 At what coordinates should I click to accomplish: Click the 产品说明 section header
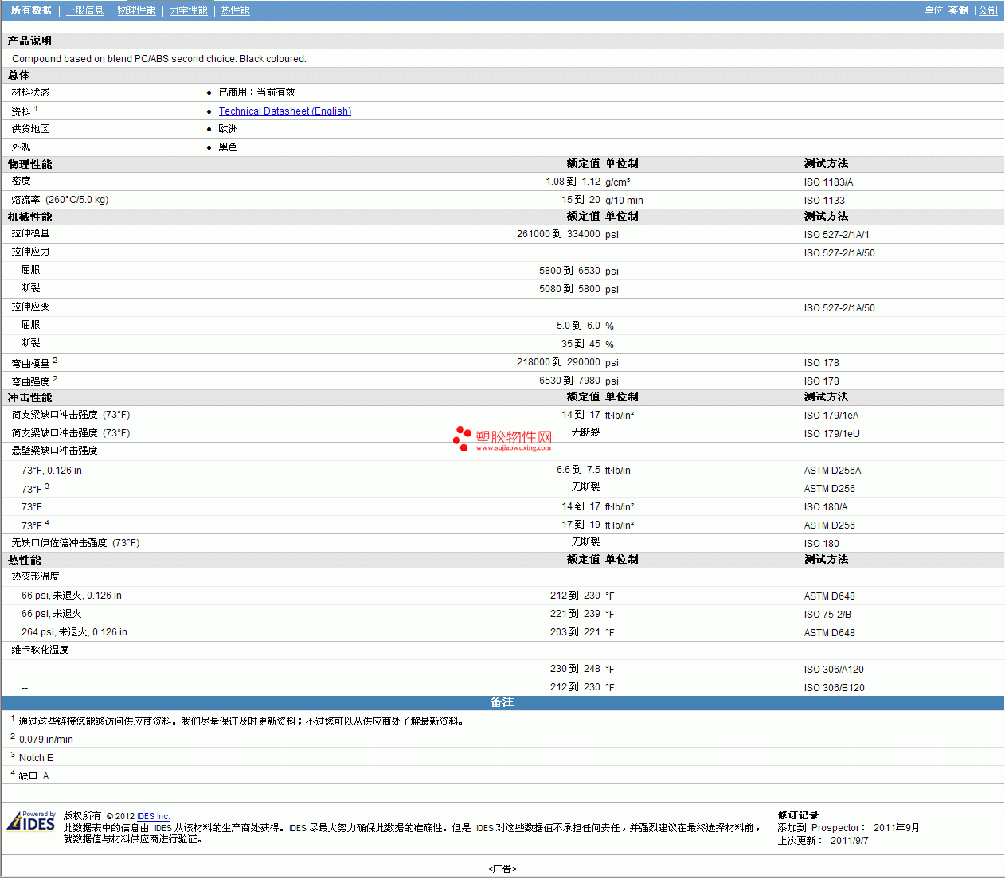click(29, 41)
